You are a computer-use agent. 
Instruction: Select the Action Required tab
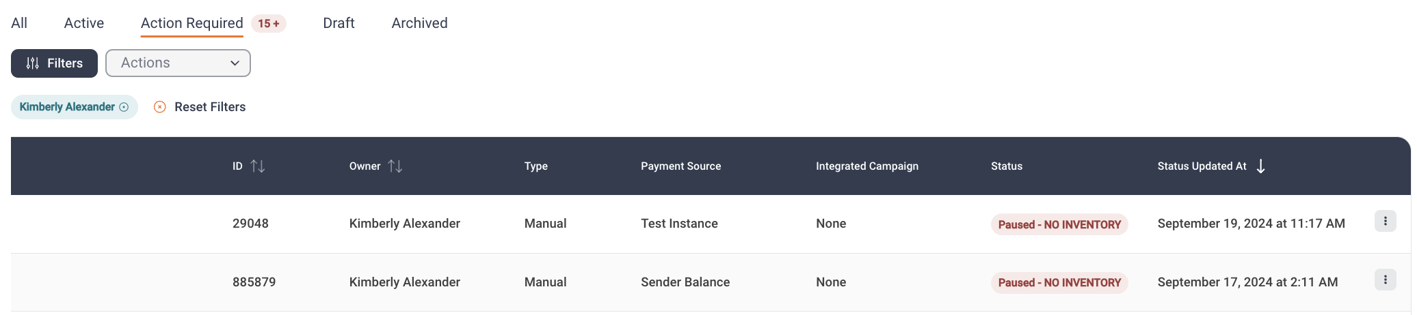tap(192, 23)
